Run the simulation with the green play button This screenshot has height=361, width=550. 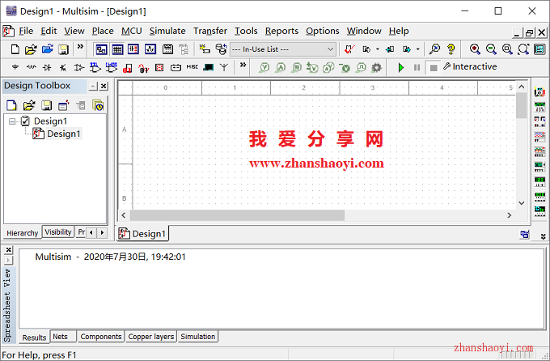[x=401, y=67]
